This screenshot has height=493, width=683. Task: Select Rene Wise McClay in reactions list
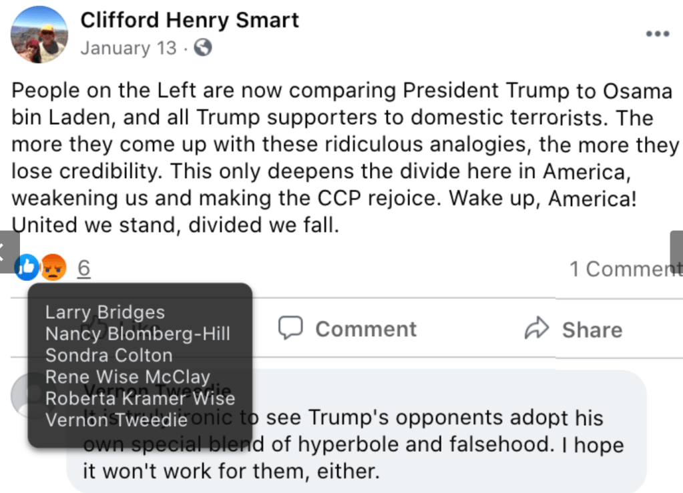pyautogui.click(x=128, y=377)
